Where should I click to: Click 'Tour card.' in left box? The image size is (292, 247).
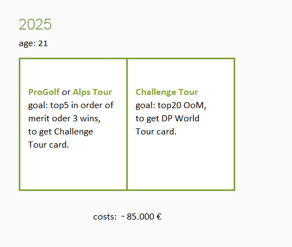(x=48, y=145)
